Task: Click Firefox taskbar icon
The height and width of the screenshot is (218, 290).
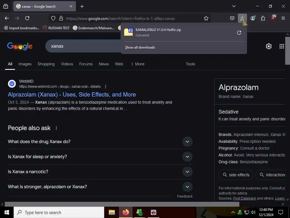Action: pyautogui.click(x=125, y=212)
